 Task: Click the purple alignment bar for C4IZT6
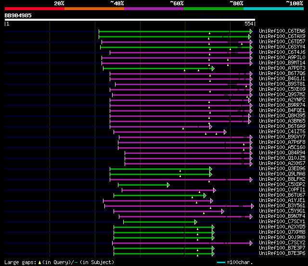(x=169, y=132)
